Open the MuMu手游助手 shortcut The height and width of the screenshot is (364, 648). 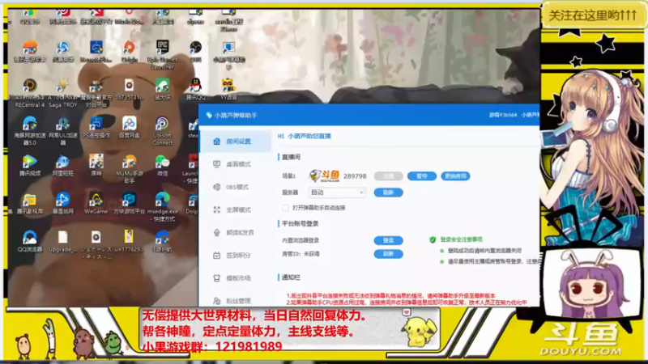(x=129, y=169)
